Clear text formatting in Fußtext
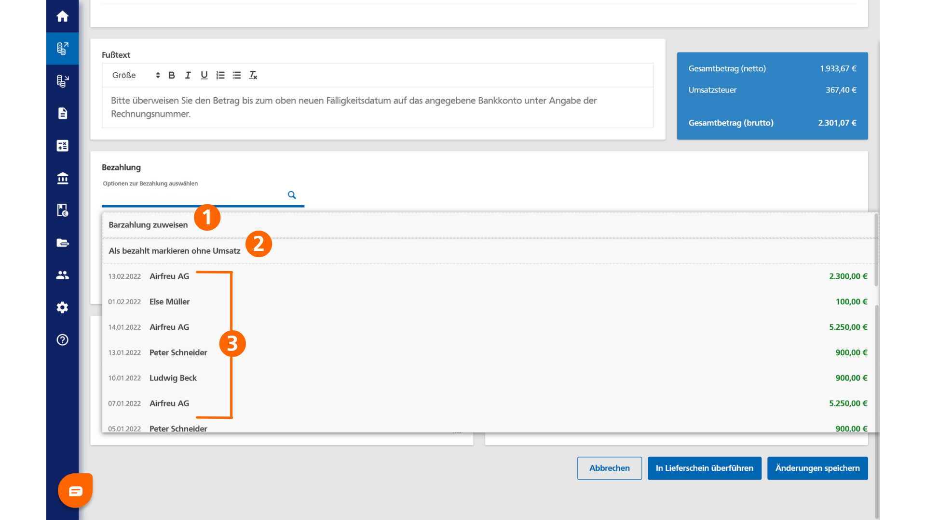 (253, 75)
